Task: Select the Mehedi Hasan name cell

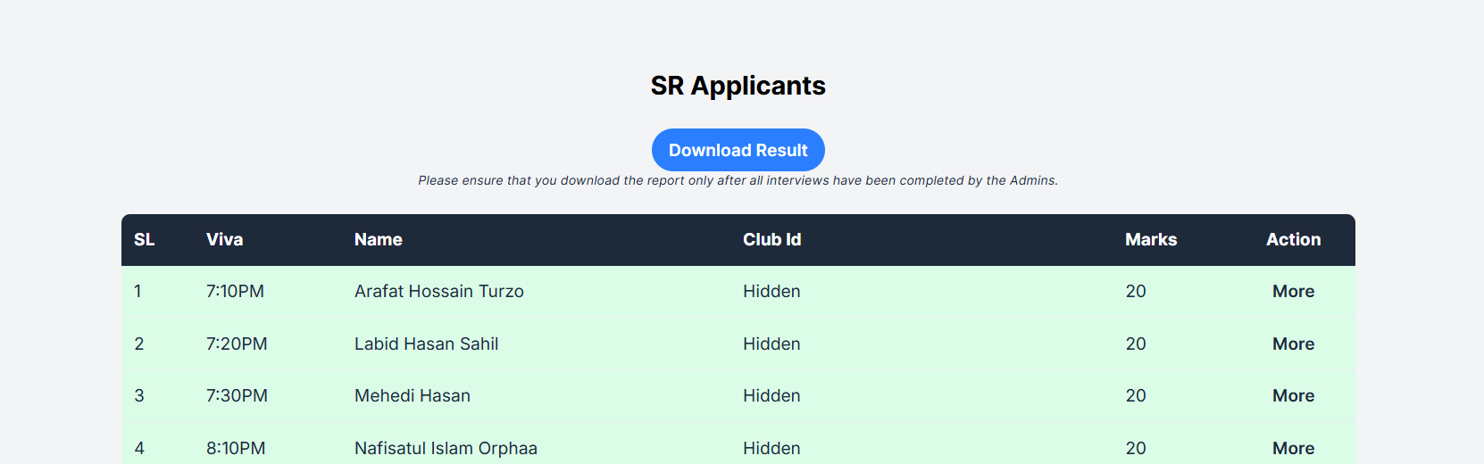Action: (x=412, y=396)
